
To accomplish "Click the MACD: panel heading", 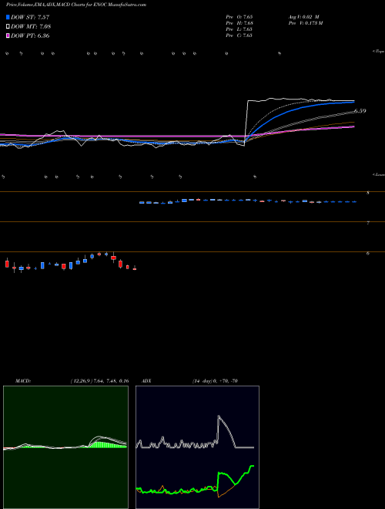I will click(23, 381).
